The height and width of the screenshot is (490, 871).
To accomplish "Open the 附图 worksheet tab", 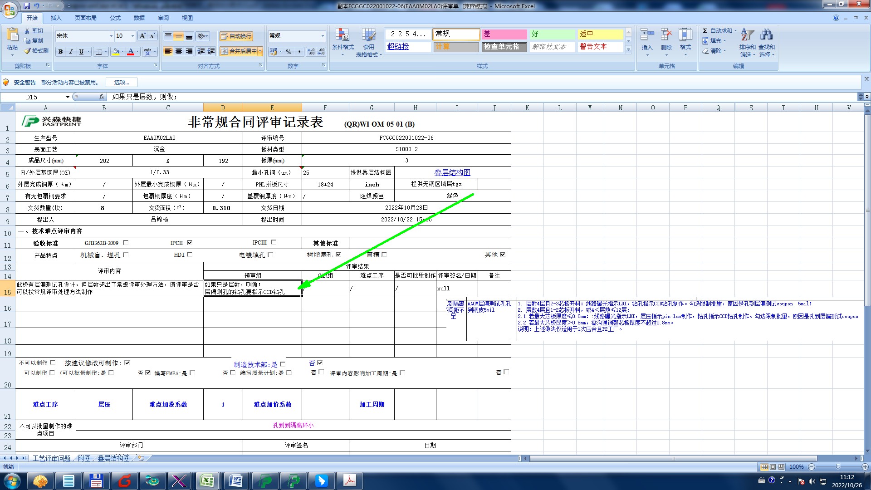I will [x=84, y=458].
